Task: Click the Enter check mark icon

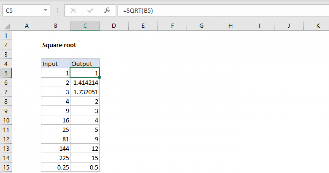Action: (x=90, y=10)
